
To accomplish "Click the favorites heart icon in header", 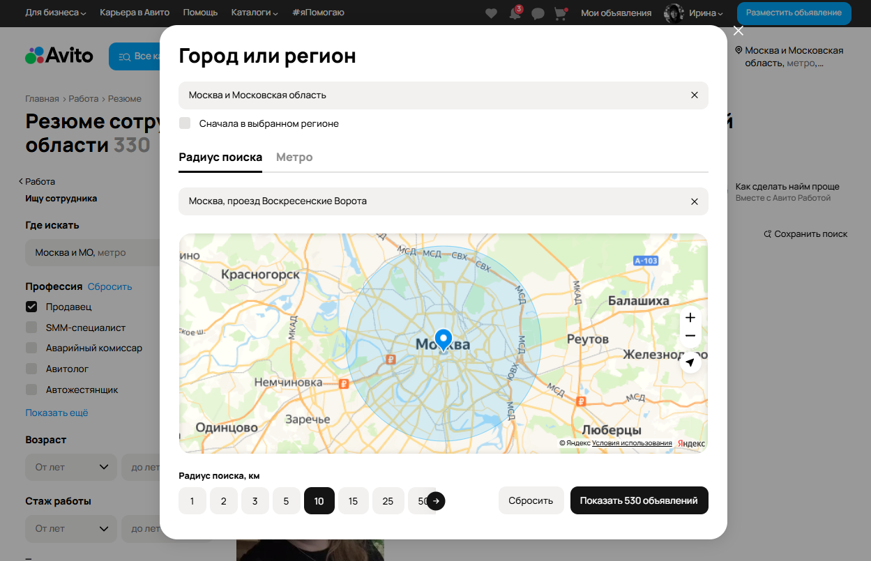I will click(x=491, y=13).
